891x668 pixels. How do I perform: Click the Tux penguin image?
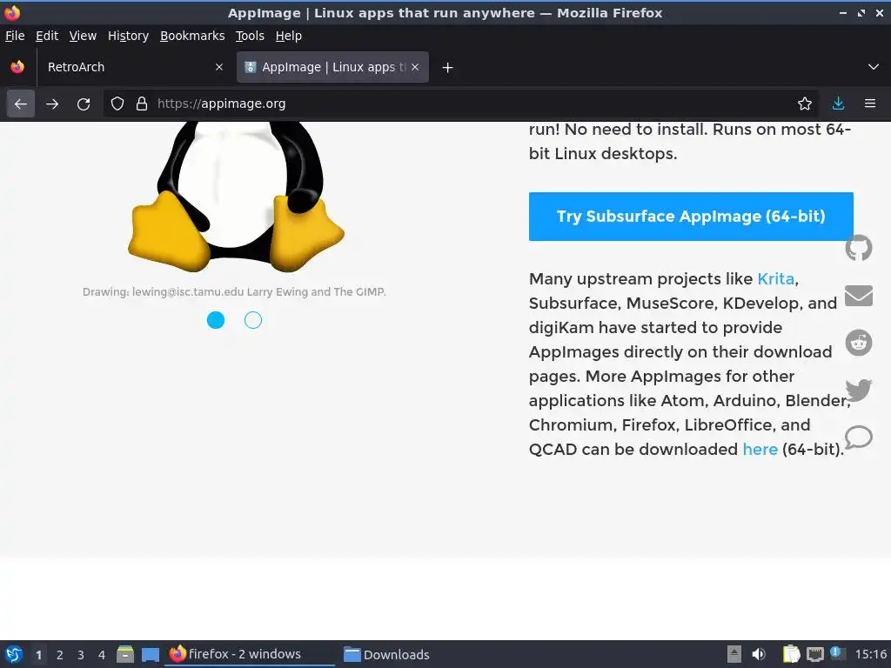236,196
